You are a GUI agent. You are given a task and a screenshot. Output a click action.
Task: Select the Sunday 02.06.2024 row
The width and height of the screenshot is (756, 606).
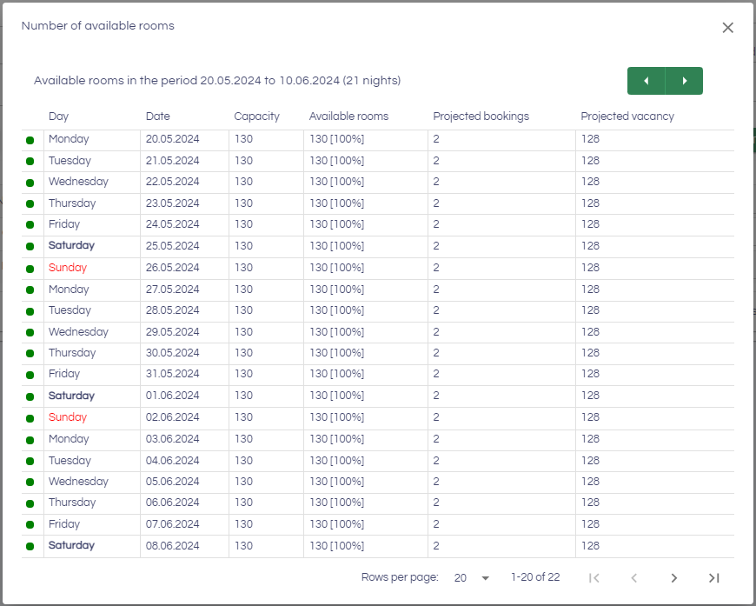click(68, 417)
